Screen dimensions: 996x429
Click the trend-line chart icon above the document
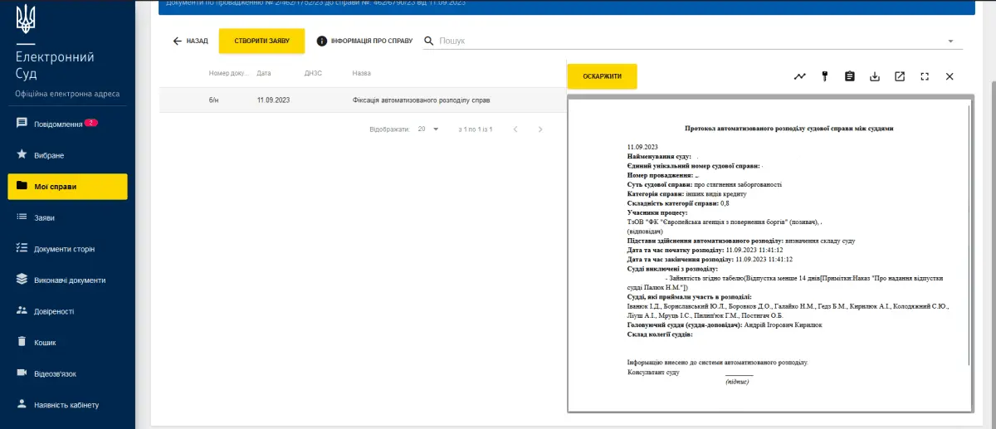point(799,76)
